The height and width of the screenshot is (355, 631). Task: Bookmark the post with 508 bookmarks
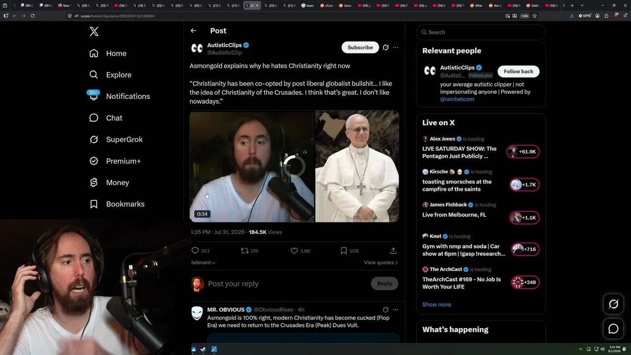coord(350,251)
